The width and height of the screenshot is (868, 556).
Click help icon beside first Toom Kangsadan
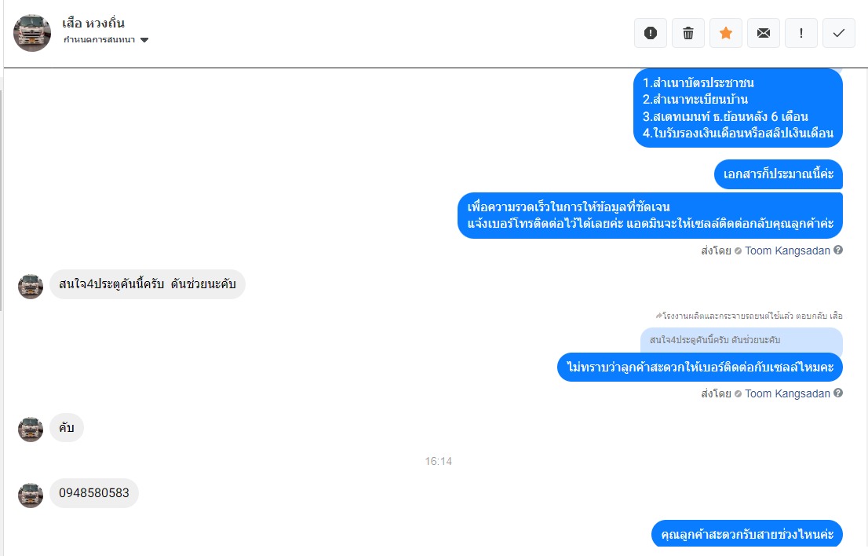tap(838, 251)
